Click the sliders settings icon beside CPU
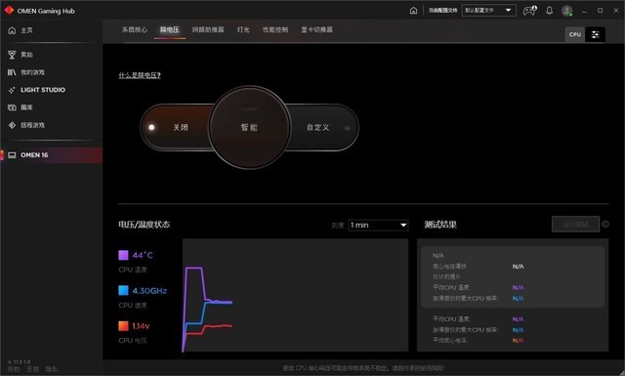The image size is (625, 376). pyautogui.click(x=595, y=35)
